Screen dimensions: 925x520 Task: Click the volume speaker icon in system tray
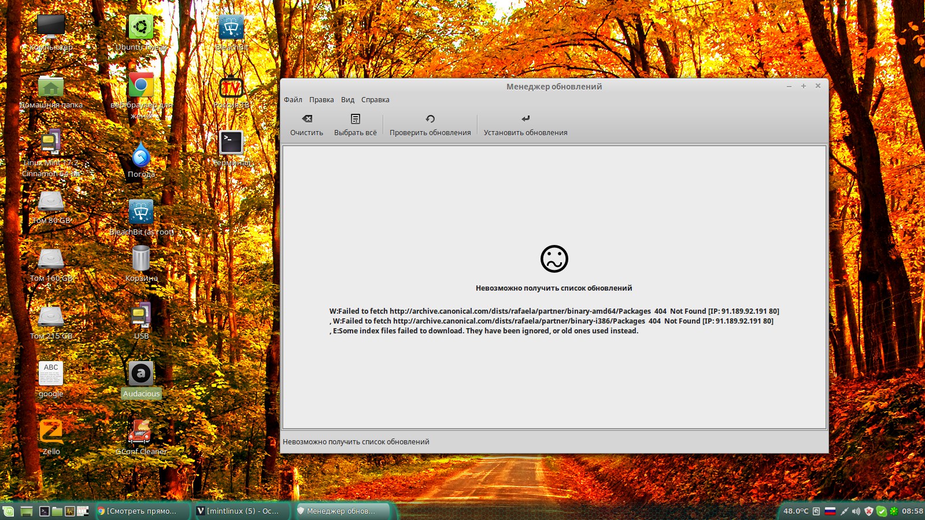pyautogui.click(x=856, y=511)
